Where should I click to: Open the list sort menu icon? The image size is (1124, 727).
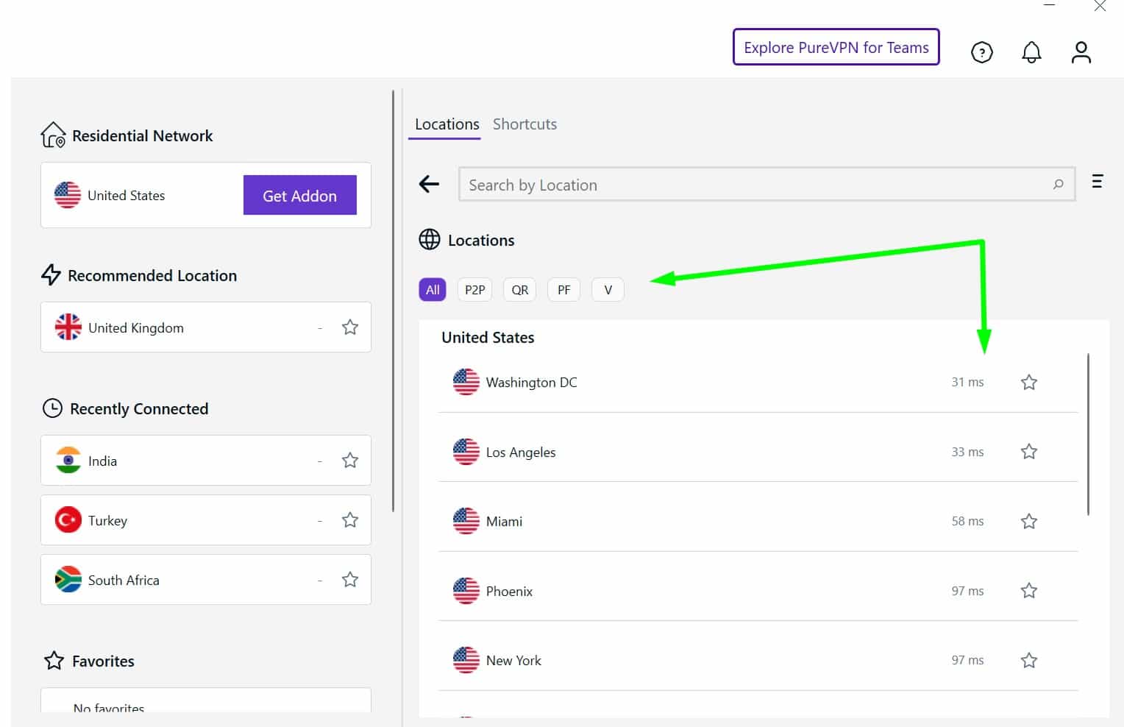[1097, 181]
